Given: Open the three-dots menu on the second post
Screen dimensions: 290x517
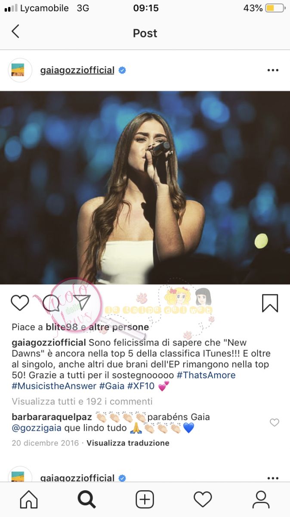Looking at the screenshot, I should coord(273,478).
